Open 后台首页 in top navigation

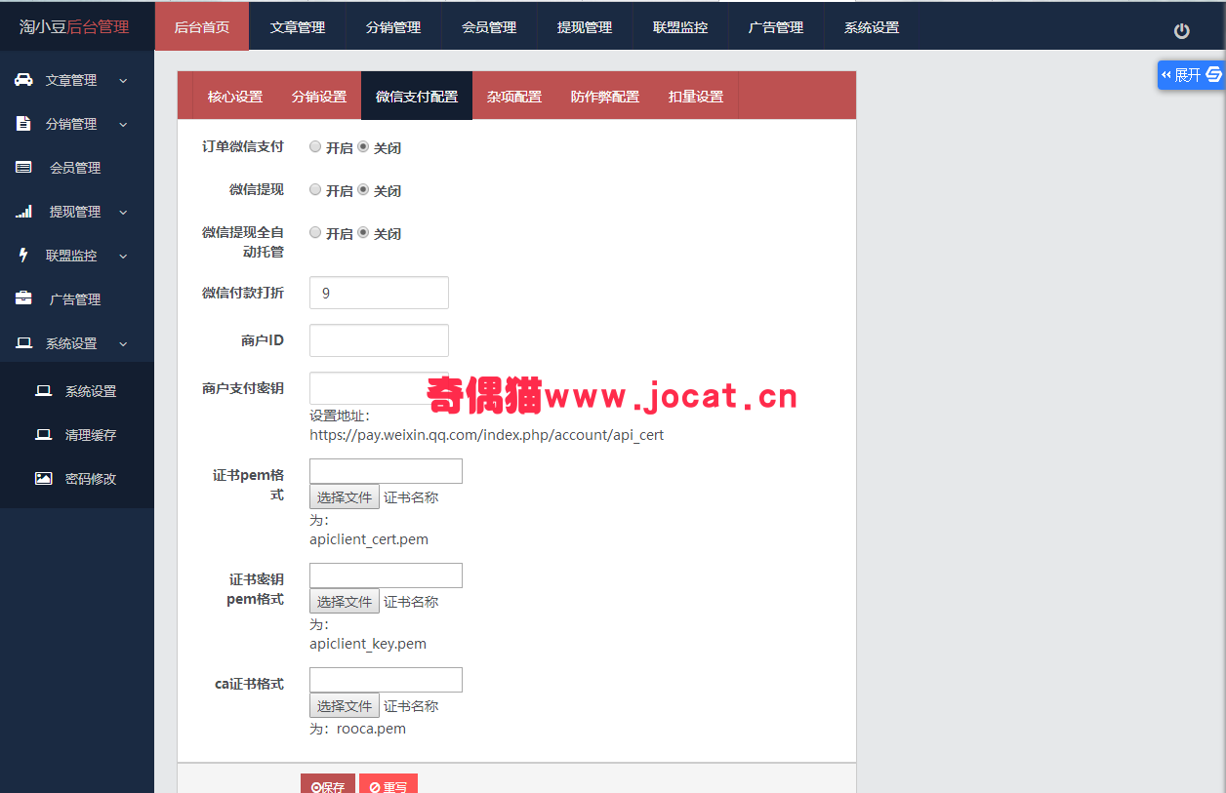[x=202, y=26]
